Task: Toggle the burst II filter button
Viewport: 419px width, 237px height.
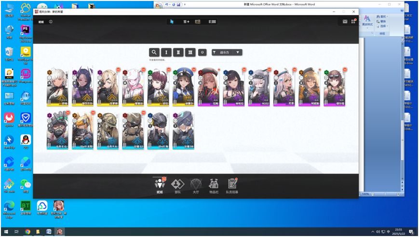Action: click(178, 52)
